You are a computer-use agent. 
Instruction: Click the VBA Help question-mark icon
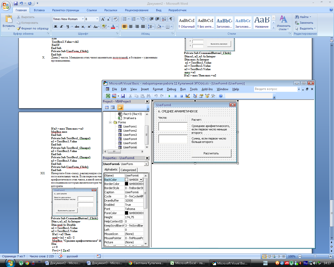(x=221, y=96)
